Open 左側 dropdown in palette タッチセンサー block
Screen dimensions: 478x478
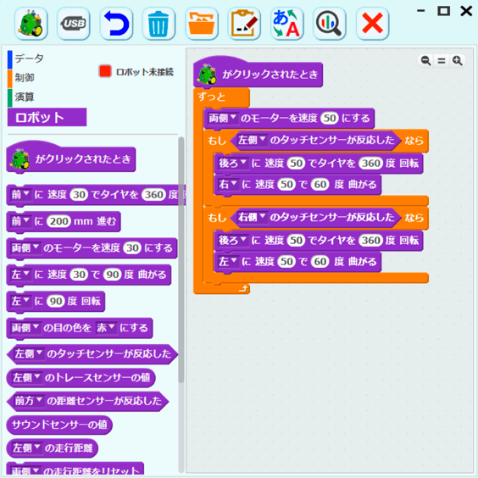click(x=29, y=353)
